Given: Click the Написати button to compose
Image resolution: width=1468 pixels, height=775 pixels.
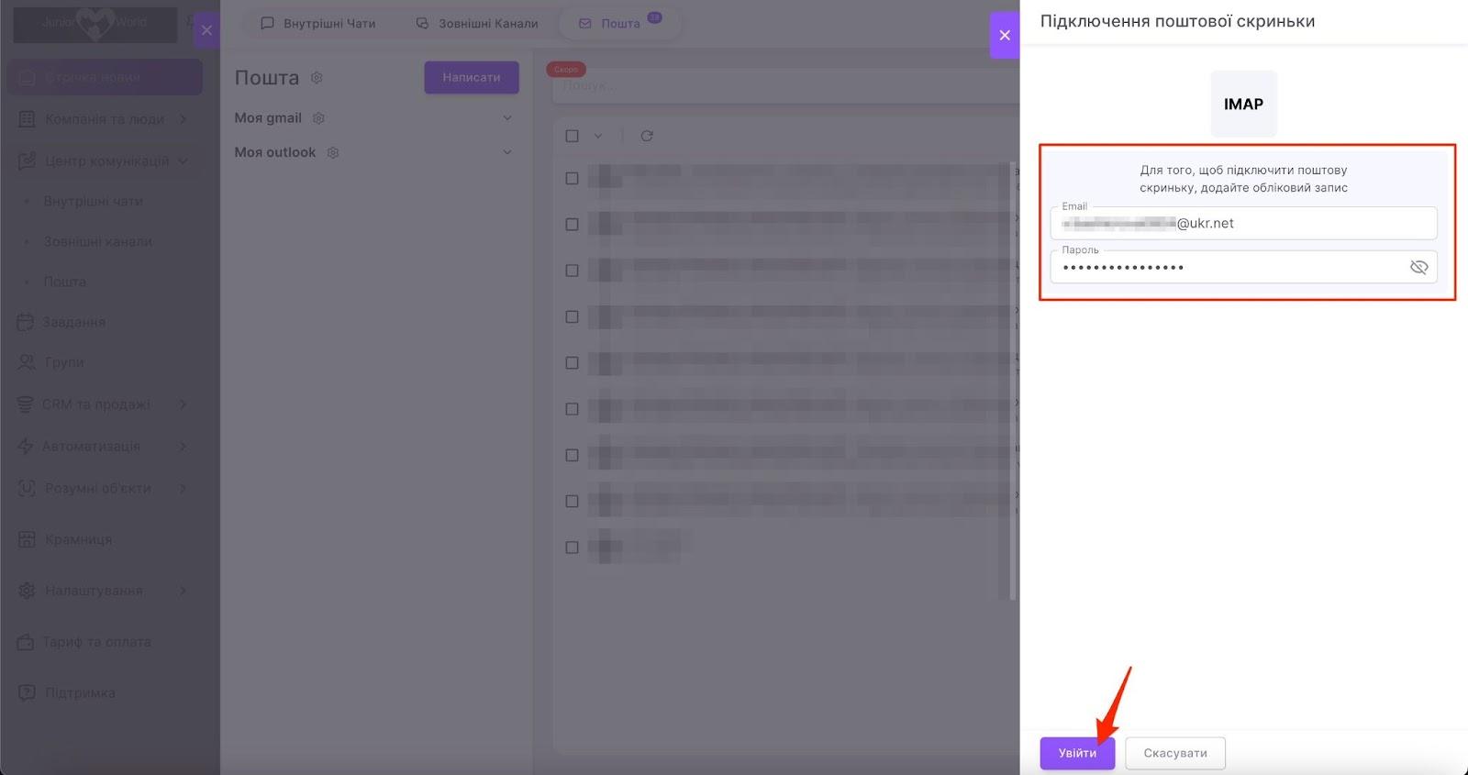Looking at the screenshot, I should (472, 78).
